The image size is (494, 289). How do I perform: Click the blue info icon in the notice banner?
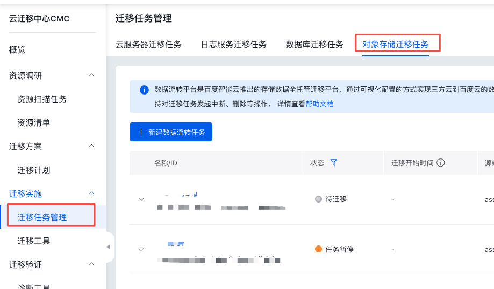(144, 90)
